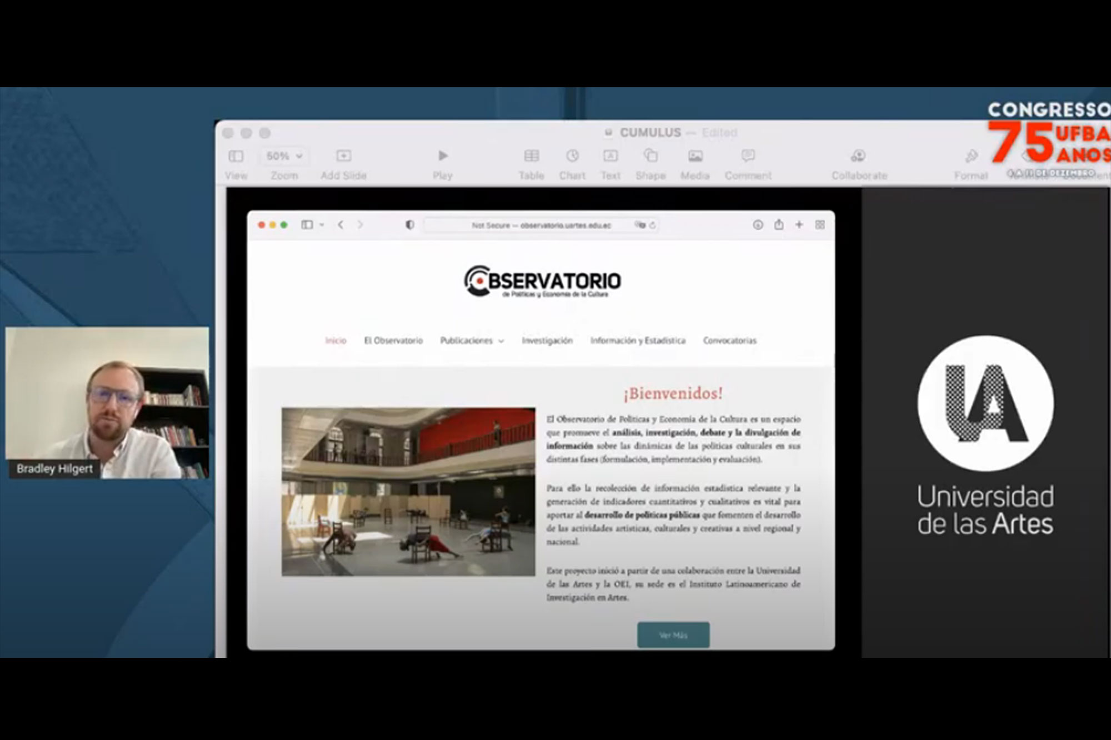The image size is (1111, 740).
Task: Go to the Investigación page
Action: [x=547, y=340]
